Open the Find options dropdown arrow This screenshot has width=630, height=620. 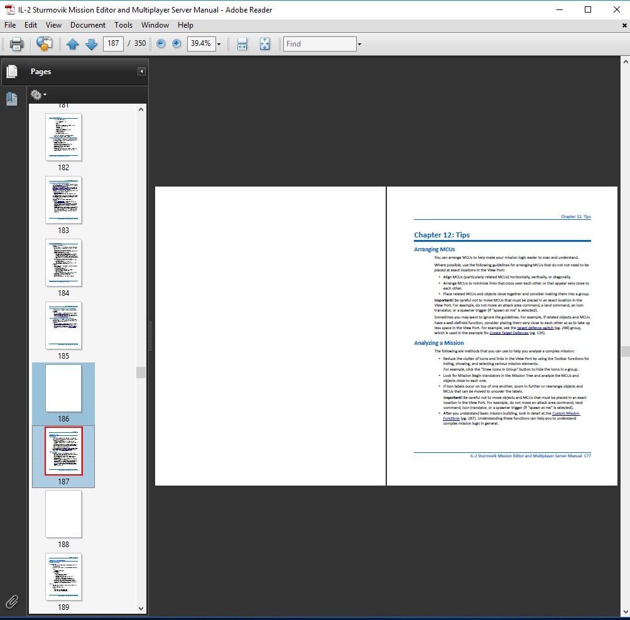(x=359, y=44)
